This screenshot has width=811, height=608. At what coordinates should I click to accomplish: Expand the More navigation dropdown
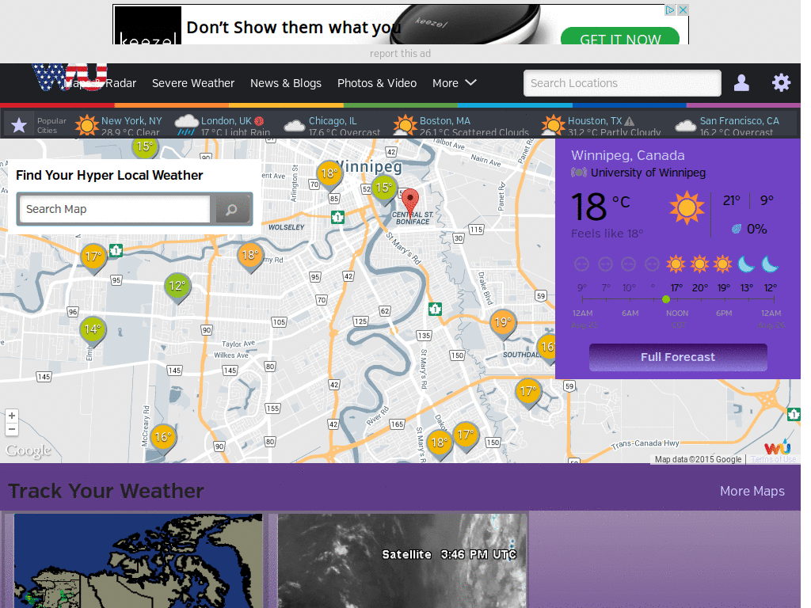[455, 82]
